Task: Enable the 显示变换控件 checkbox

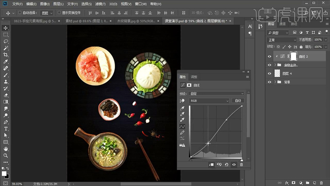Action: pos(59,13)
